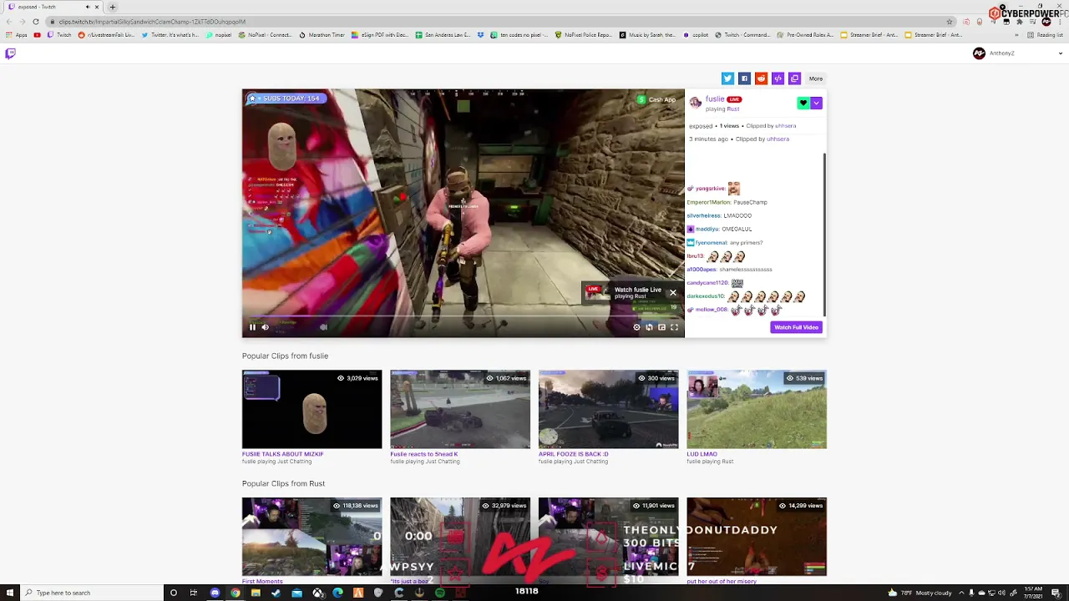Share clip on Facebook

[x=744, y=78]
